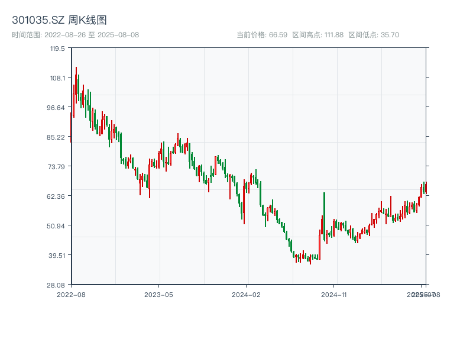Click the chart title 301035.SZ 周K线图

click(x=59, y=20)
